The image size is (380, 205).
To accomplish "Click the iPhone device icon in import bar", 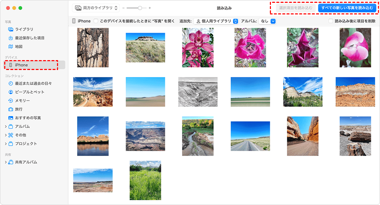I will (x=74, y=21).
